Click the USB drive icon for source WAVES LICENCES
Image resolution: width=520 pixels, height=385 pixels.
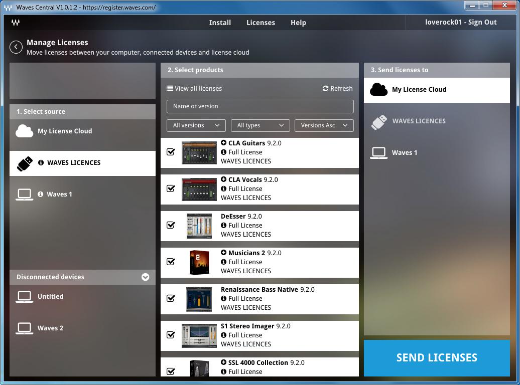tap(25, 163)
